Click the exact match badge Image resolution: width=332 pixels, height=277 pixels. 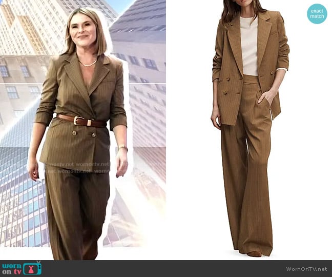pos(317,13)
